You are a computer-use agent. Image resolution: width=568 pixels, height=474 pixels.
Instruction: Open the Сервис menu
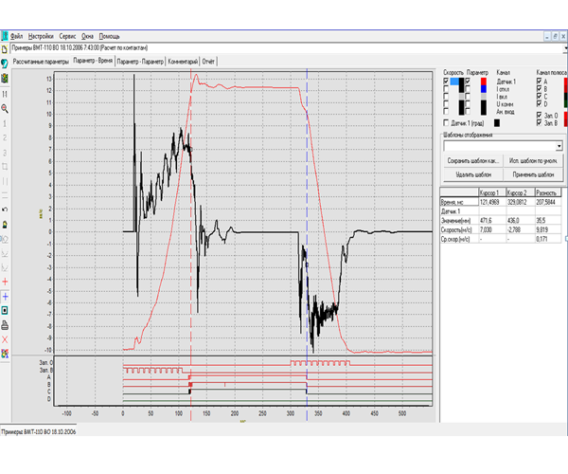(68, 36)
